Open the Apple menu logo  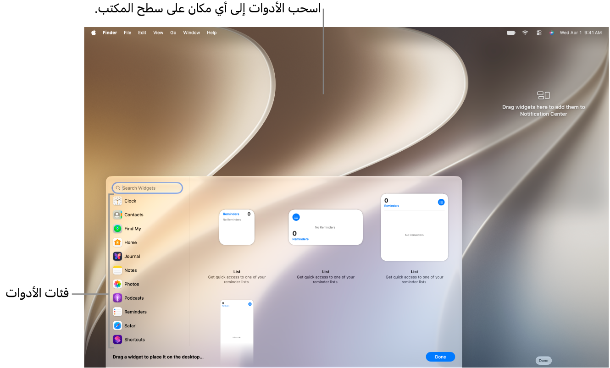94,33
